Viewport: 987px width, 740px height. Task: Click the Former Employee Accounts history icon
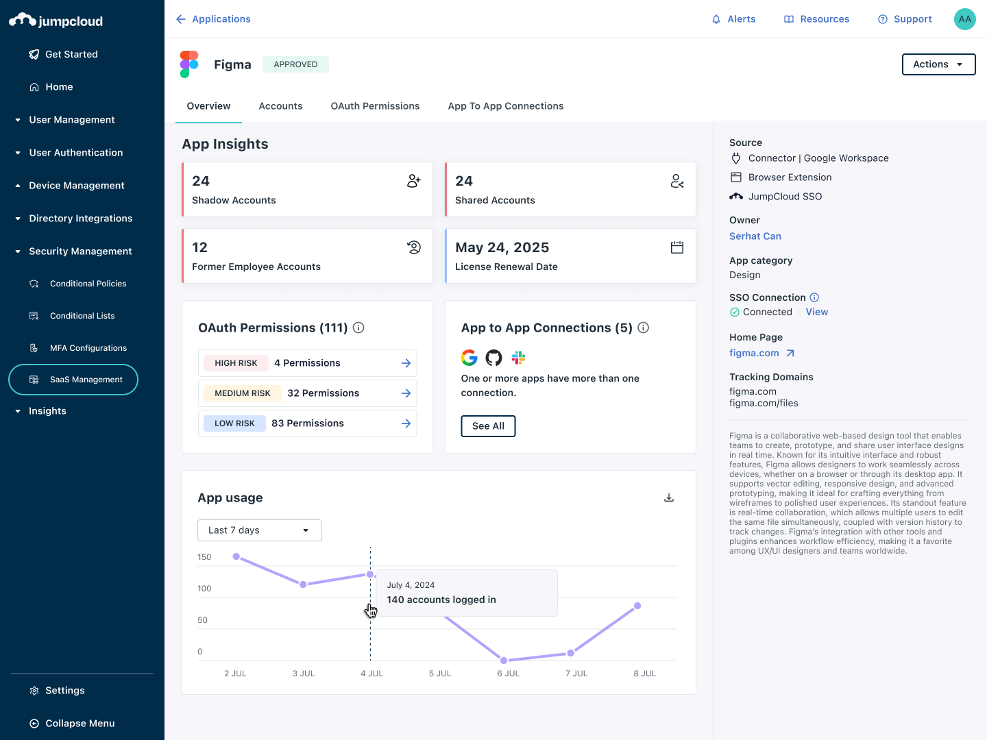pyautogui.click(x=414, y=247)
